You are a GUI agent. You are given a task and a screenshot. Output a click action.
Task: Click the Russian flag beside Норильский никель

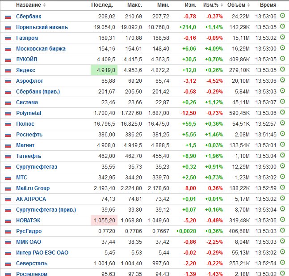(8, 27)
